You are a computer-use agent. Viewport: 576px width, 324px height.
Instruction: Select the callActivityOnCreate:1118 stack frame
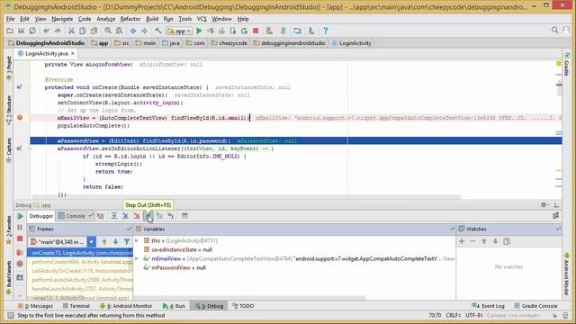(80, 271)
